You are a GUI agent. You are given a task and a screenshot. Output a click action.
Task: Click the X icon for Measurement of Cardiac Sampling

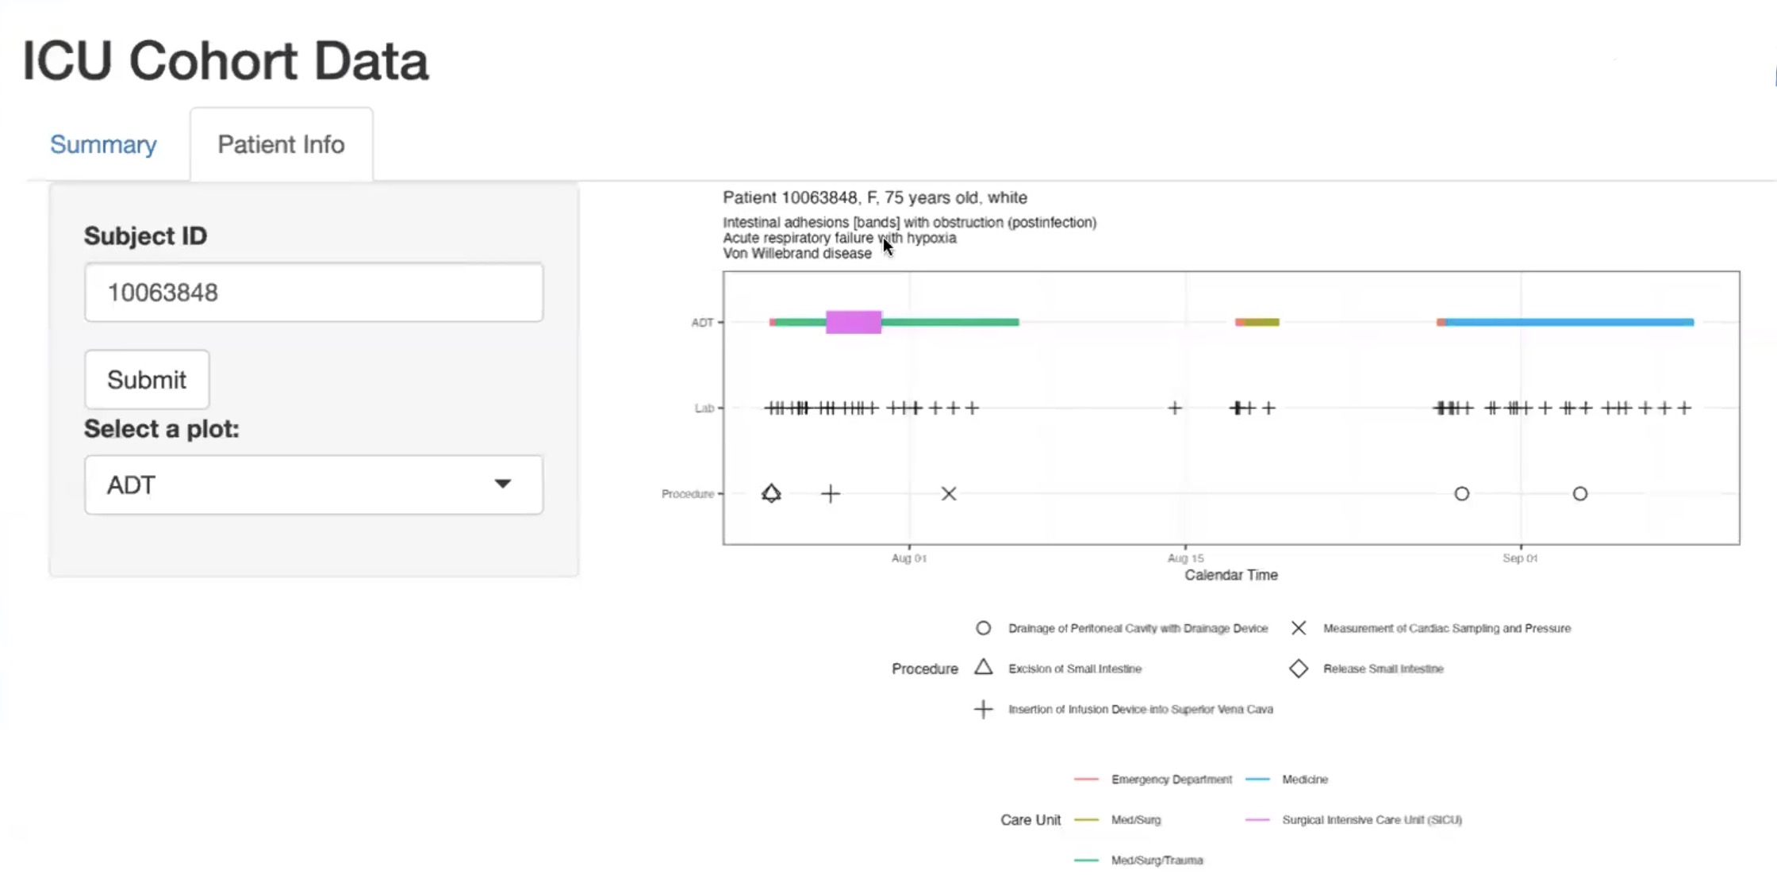pos(1299,627)
